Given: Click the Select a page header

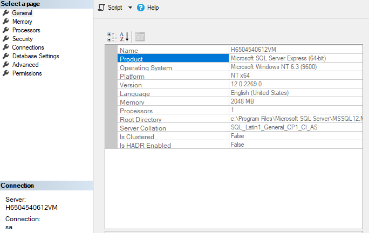Looking at the screenshot, I should [46, 4].
